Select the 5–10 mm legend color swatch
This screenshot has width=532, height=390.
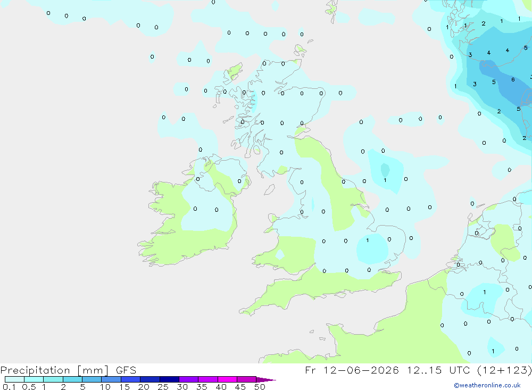[92, 379]
